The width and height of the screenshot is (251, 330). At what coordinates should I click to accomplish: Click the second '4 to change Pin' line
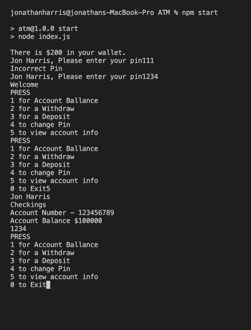coord(40,172)
